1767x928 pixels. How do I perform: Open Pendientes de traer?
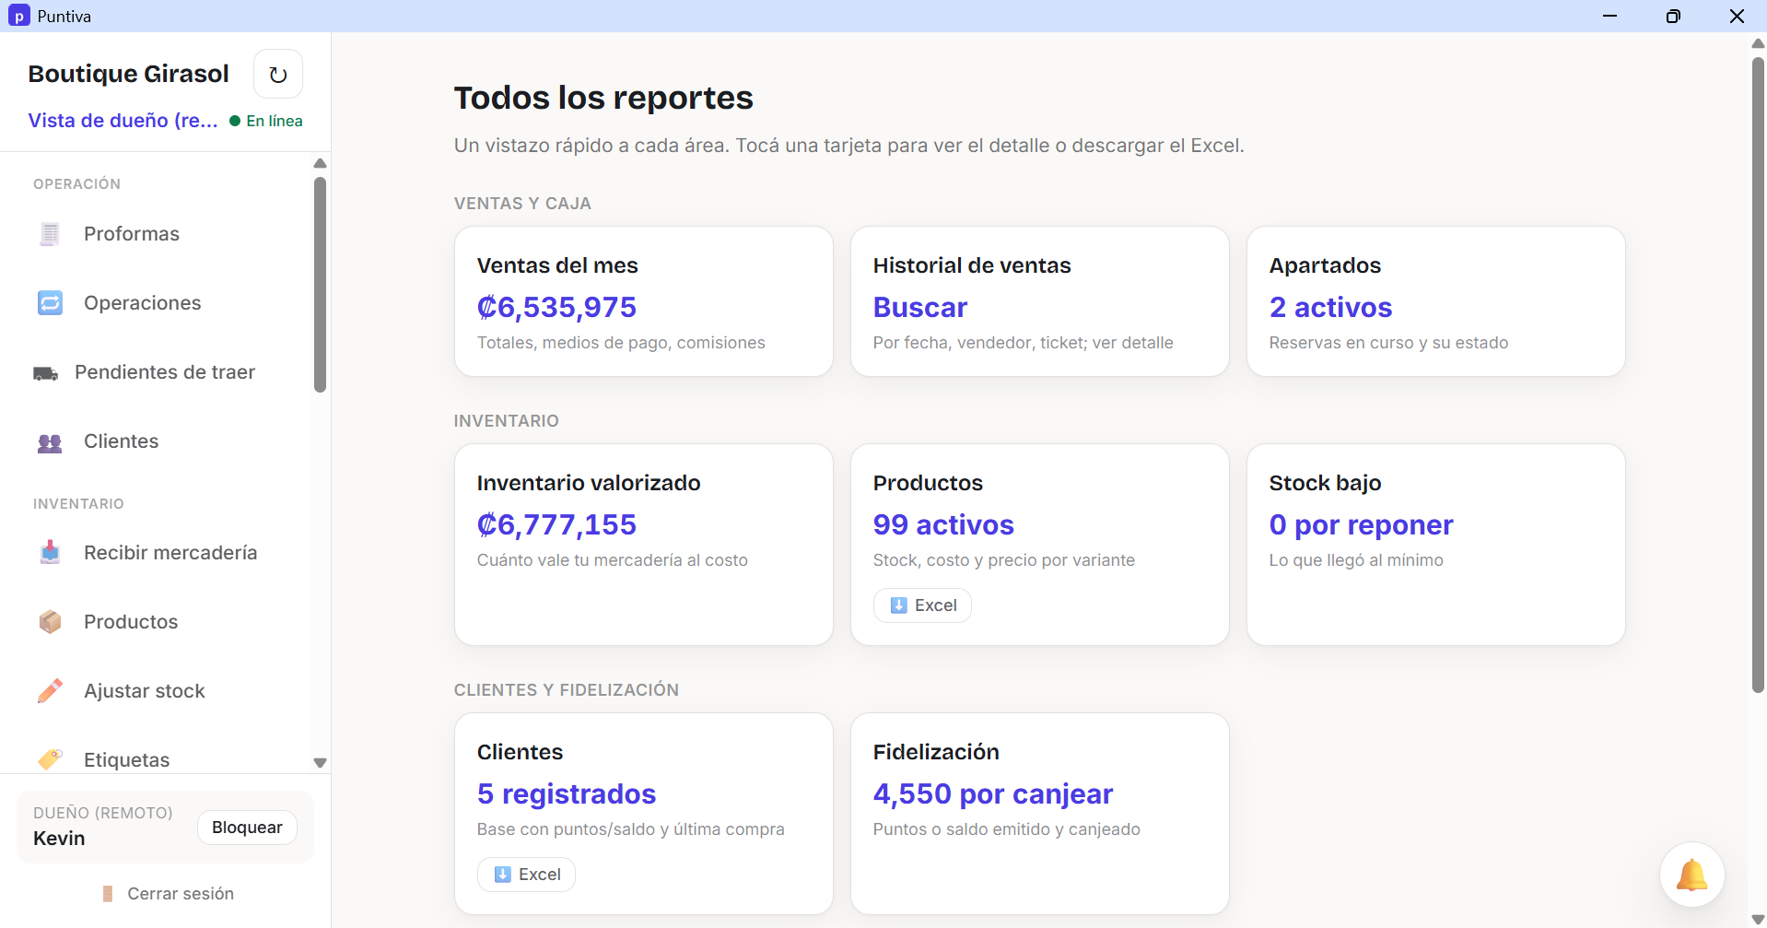pos(157,372)
